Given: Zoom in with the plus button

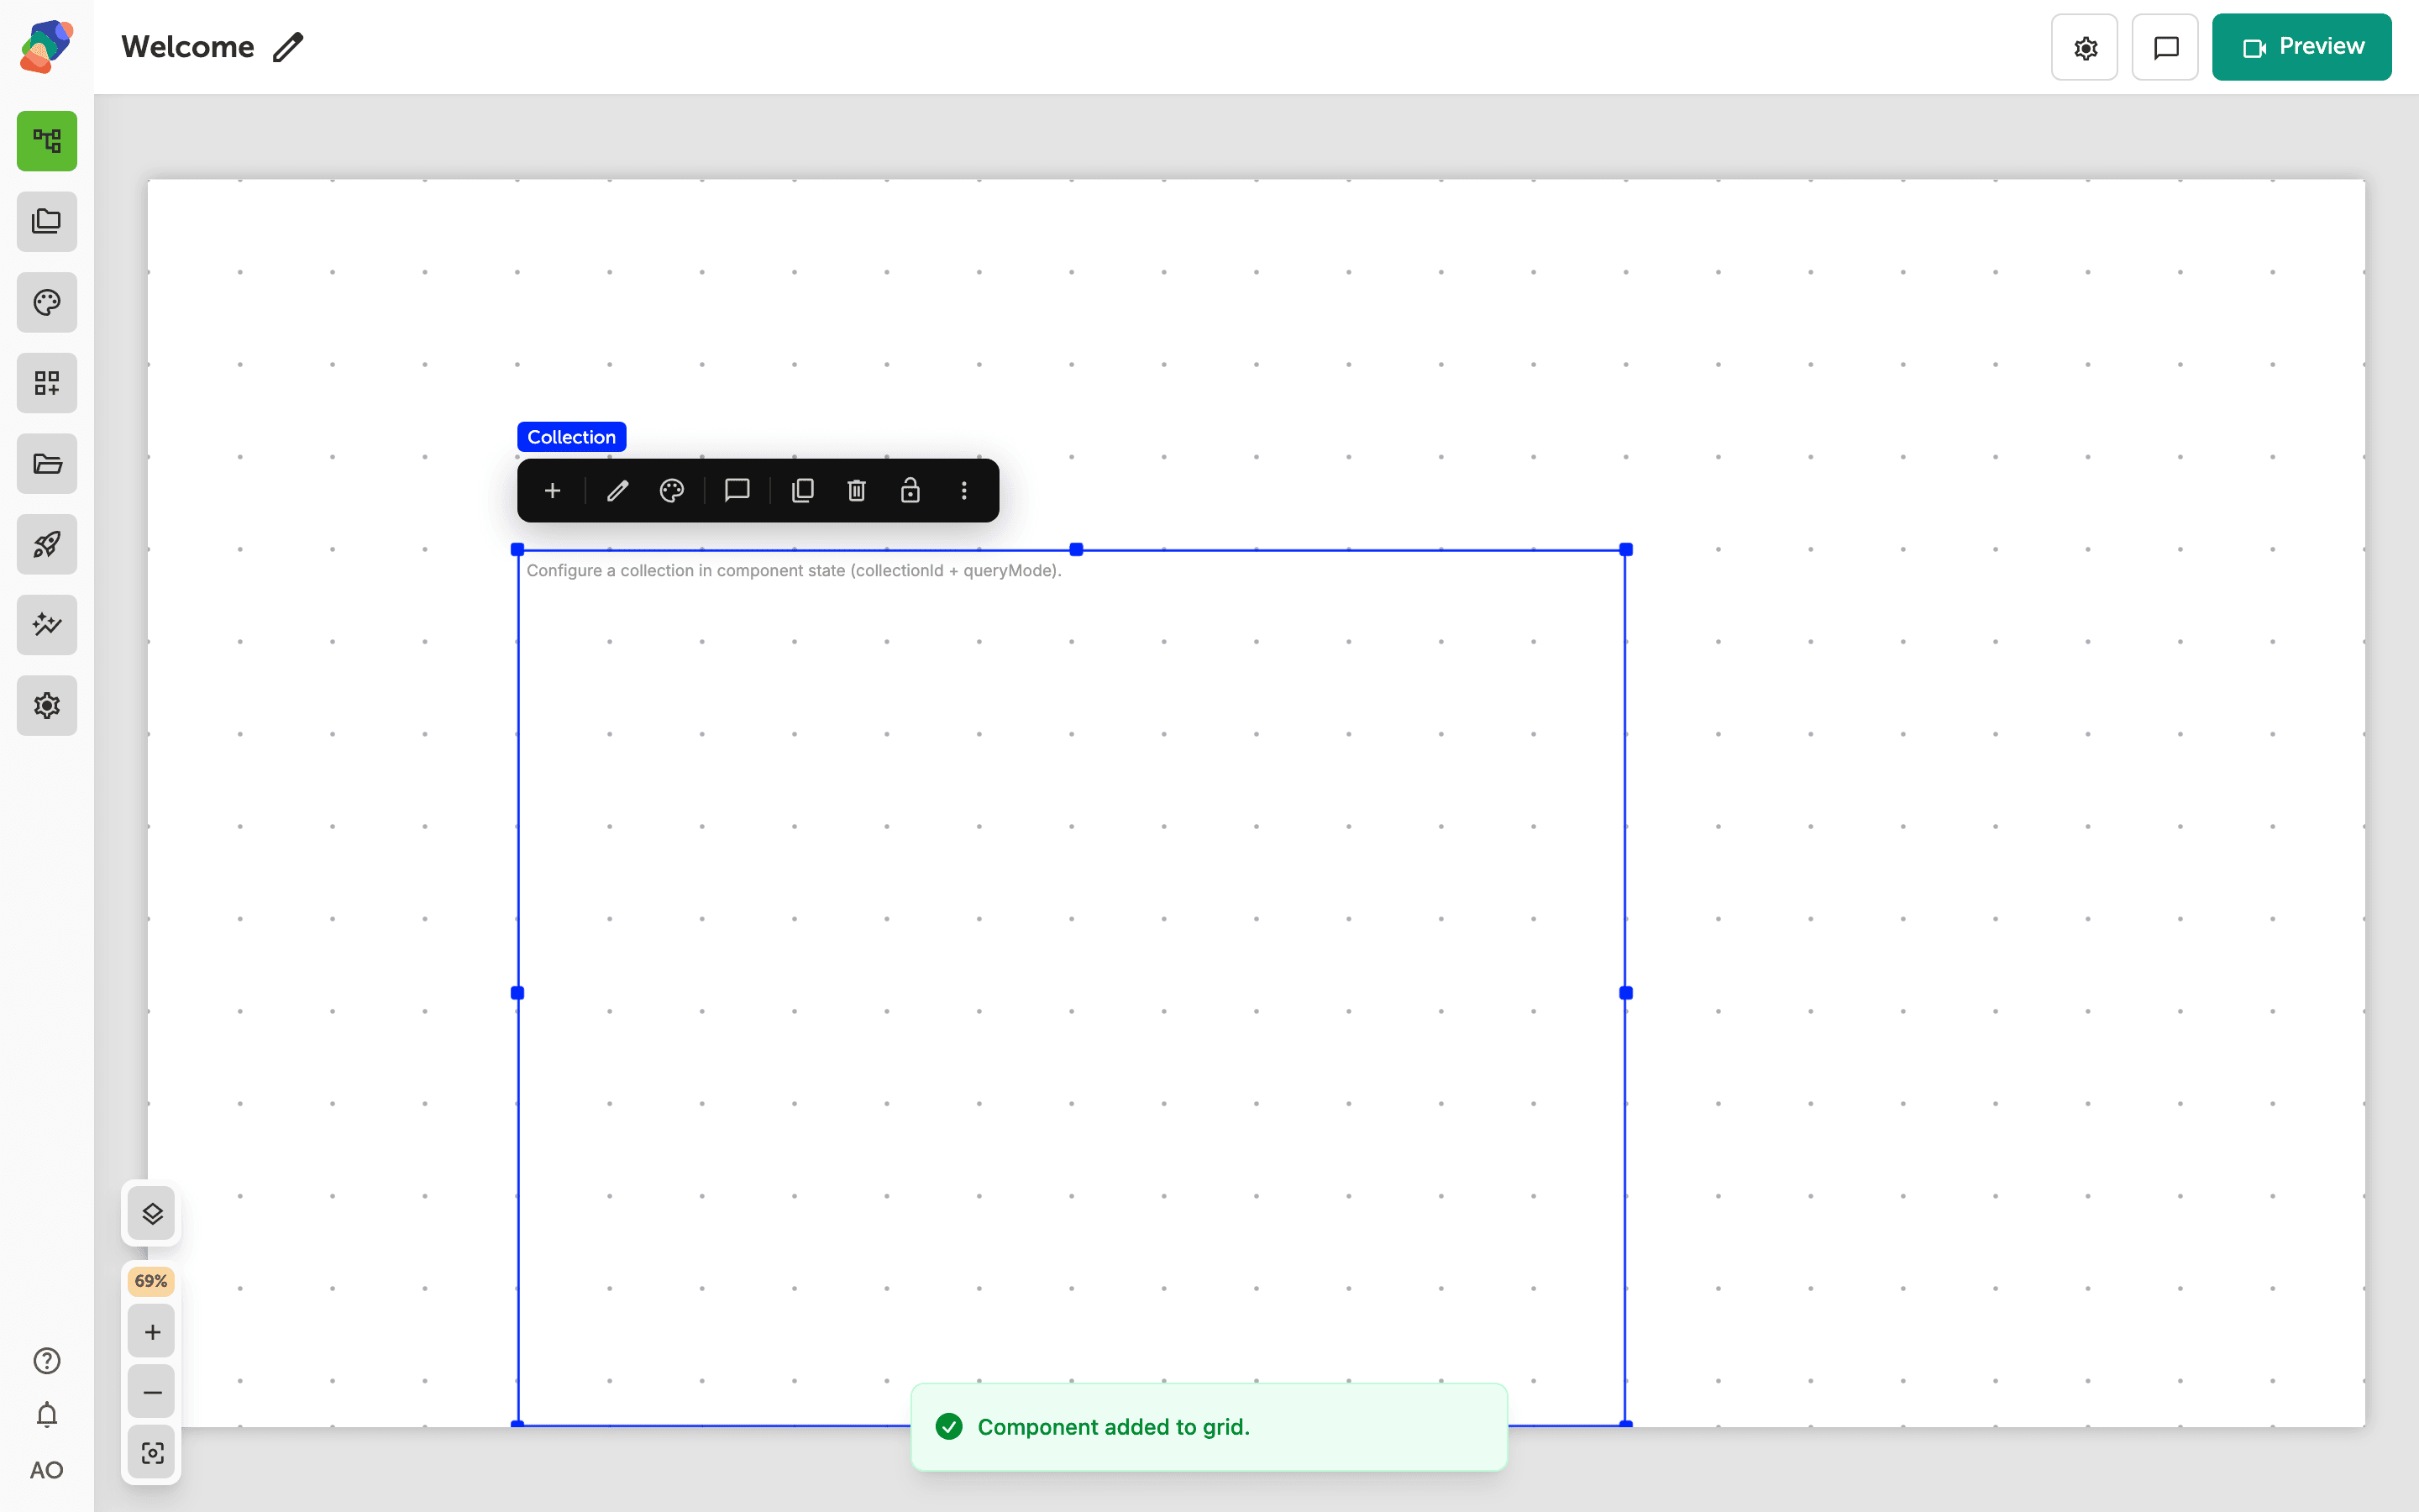Looking at the screenshot, I should 152,1332.
